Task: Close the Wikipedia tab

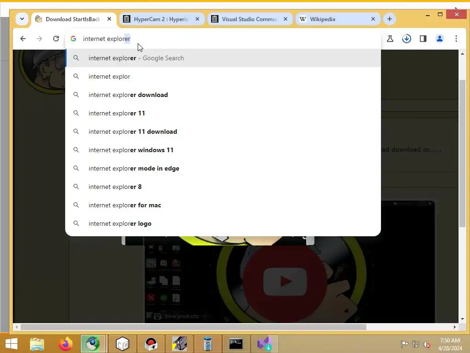Action: tap(373, 19)
